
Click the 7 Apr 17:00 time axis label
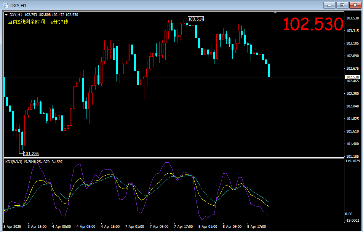click(184, 226)
